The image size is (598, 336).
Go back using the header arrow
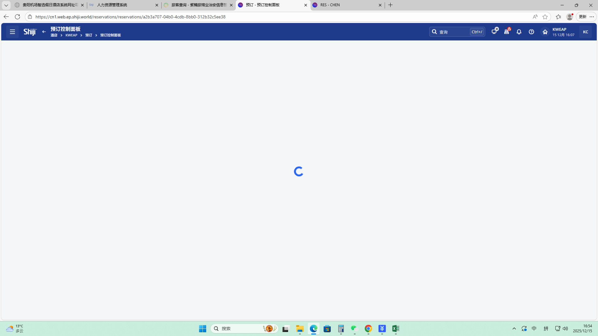[44, 32]
